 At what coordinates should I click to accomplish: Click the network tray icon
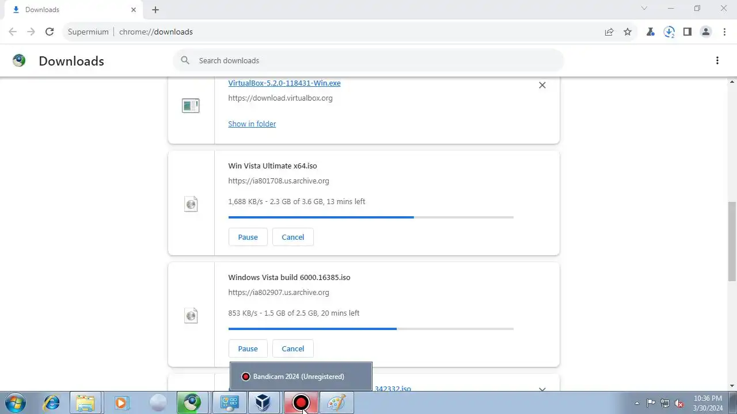tap(665, 403)
